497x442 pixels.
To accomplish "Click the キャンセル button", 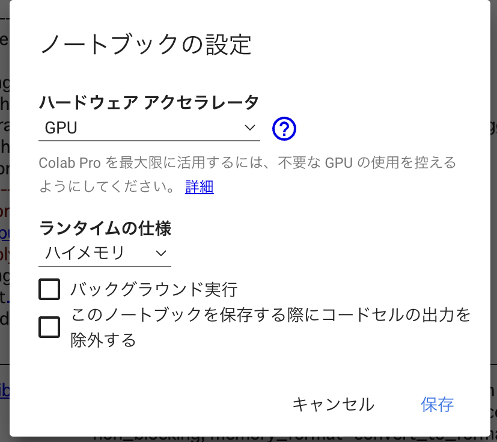I will [x=333, y=405].
